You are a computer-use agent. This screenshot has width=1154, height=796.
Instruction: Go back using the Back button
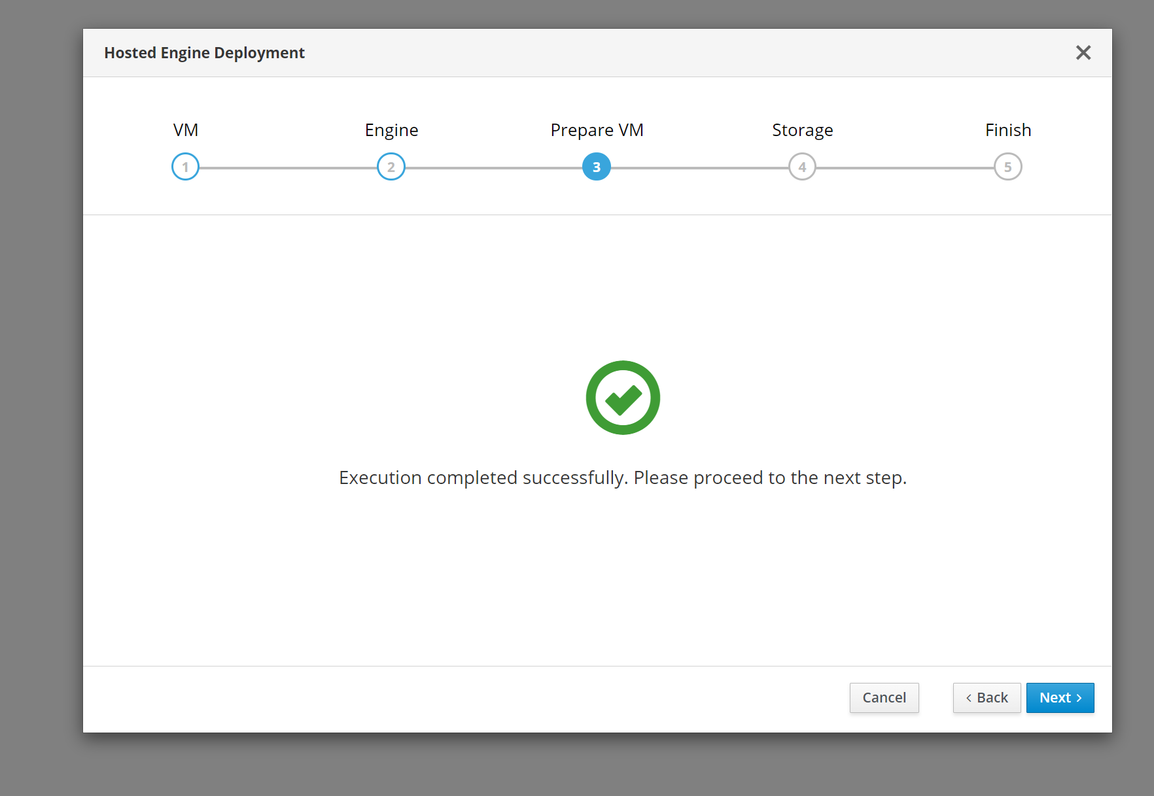987,698
